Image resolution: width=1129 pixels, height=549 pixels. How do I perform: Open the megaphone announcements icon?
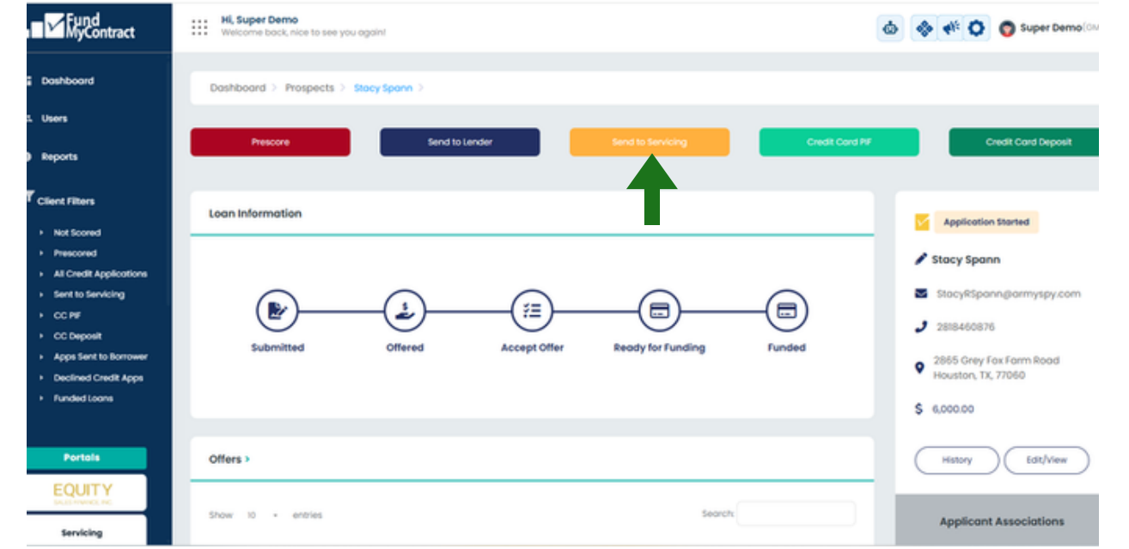point(950,28)
